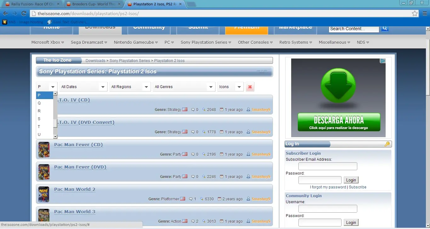This screenshot has height=229, width=430.
Task: Click the Pac Man Fever (DVD) cover thumbnail
Action: tap(44, 172)
